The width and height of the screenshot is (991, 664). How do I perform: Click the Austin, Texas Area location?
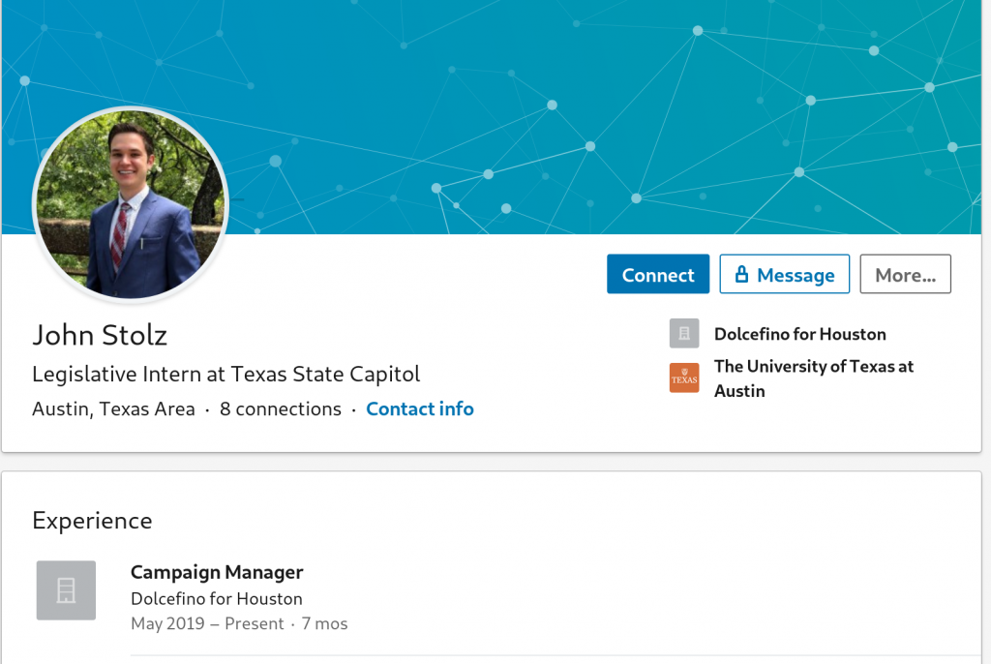113,409
